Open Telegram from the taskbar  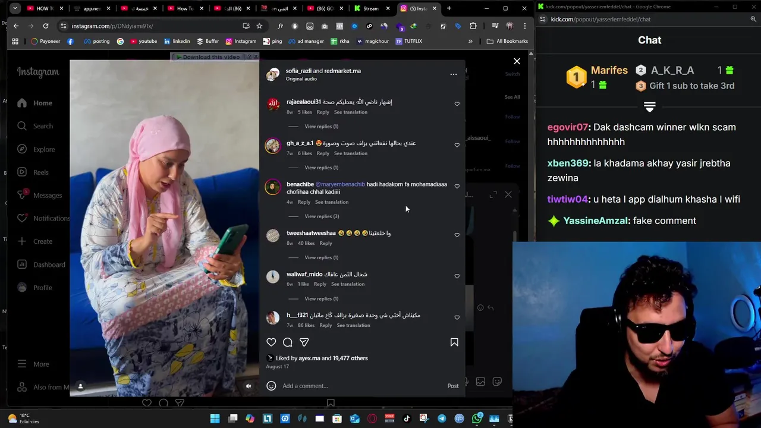[442, 418]
